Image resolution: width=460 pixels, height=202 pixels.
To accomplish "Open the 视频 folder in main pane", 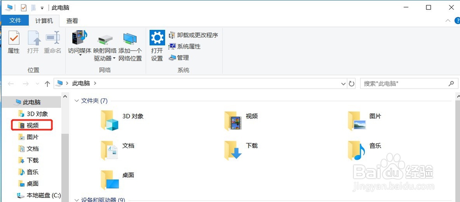I will (241, 120).
